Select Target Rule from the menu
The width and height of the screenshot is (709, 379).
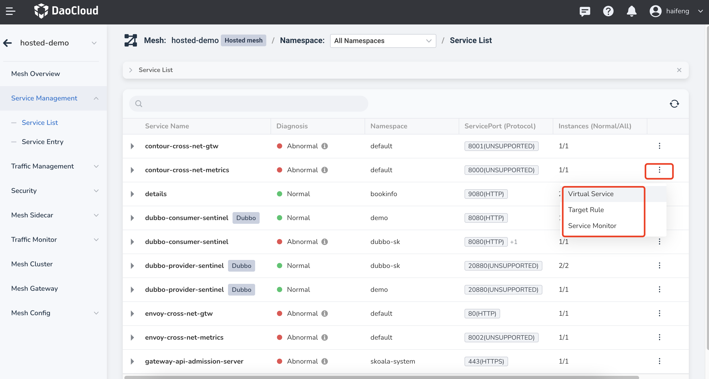click(586, 210)
